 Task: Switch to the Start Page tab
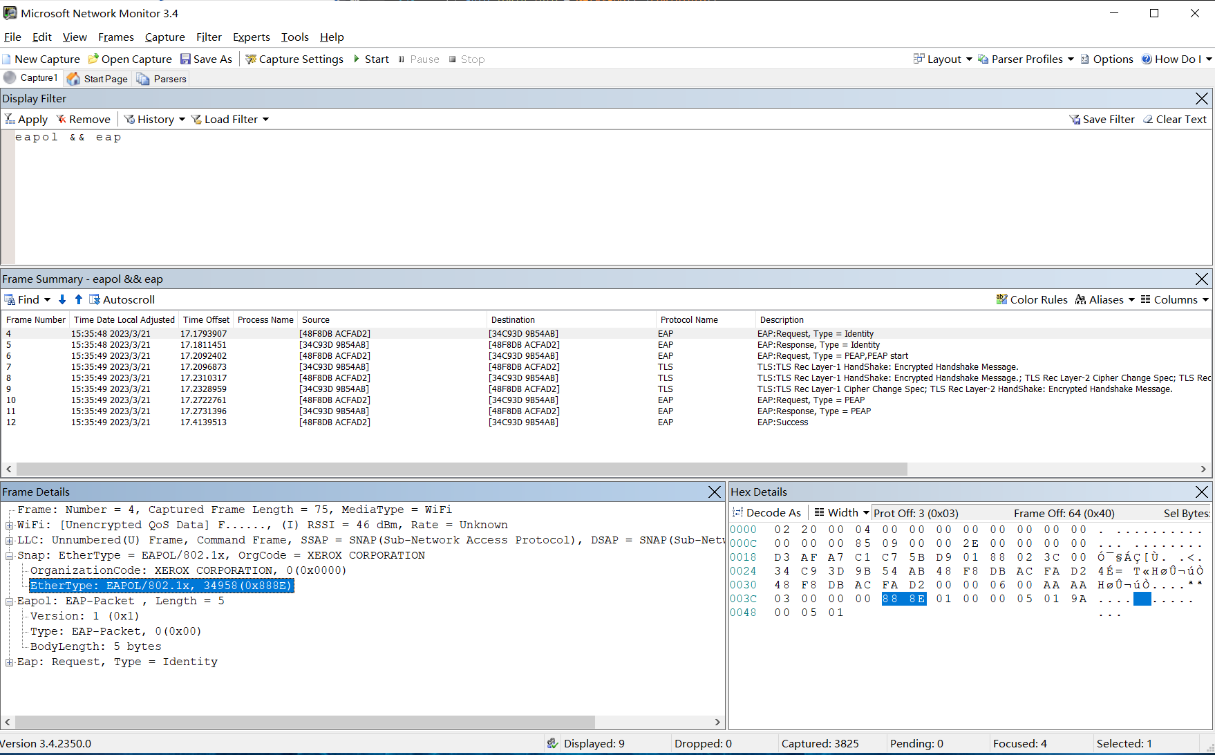97,79
